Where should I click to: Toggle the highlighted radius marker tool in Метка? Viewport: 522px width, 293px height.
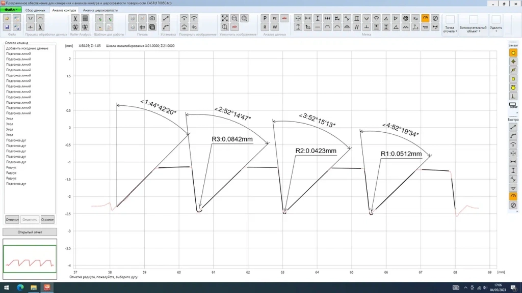coord(425,18)
